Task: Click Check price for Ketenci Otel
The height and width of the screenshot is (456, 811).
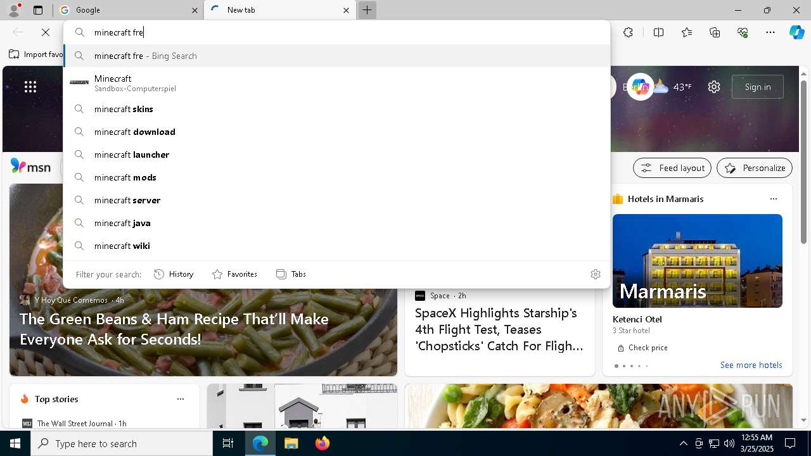Action: click(x=642, y=348)
